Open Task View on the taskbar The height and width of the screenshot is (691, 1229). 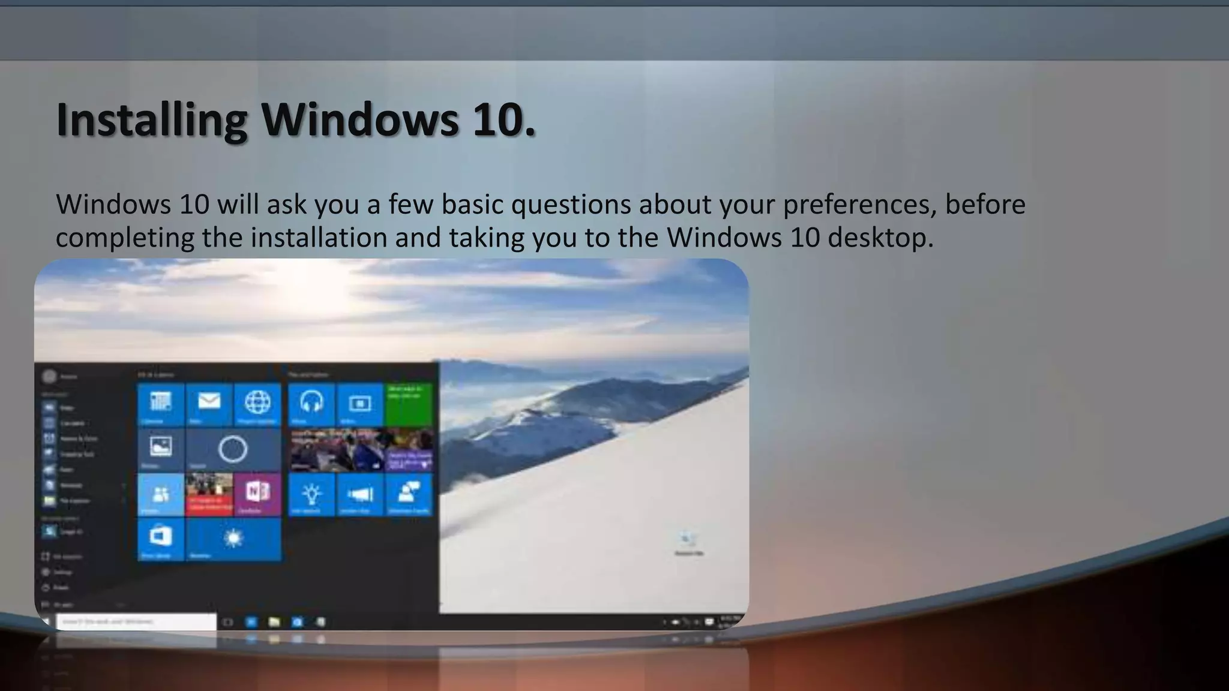tap(227, 622)
